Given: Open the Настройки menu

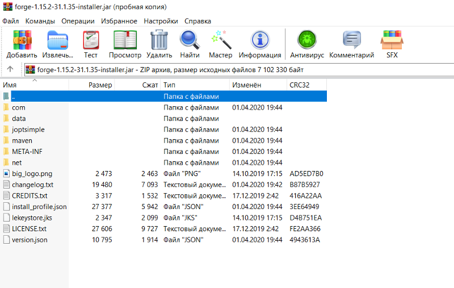Looking at the screenshot, I should point(160,21).
